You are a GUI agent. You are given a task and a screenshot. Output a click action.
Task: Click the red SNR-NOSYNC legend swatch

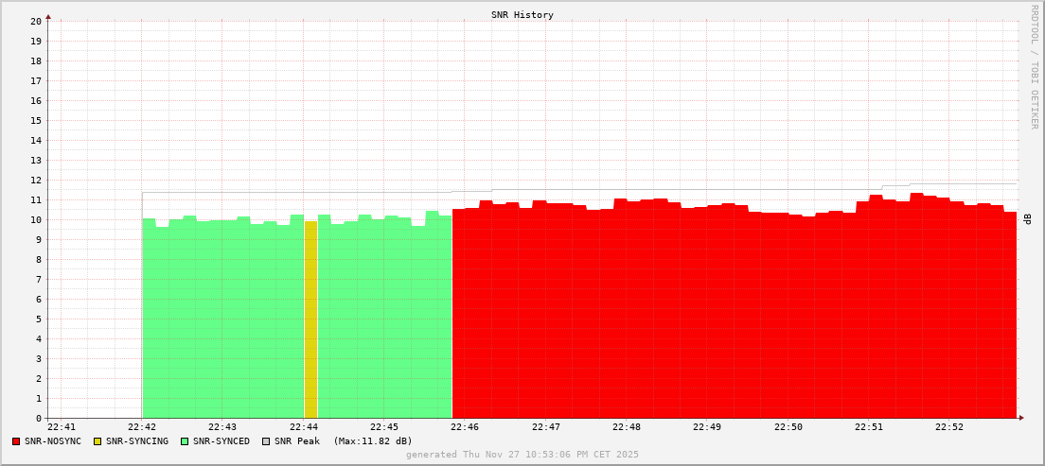point(16,441)
